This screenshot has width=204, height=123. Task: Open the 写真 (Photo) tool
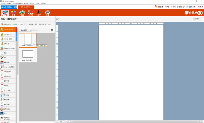pyautogui.click(x=22, y=13)
